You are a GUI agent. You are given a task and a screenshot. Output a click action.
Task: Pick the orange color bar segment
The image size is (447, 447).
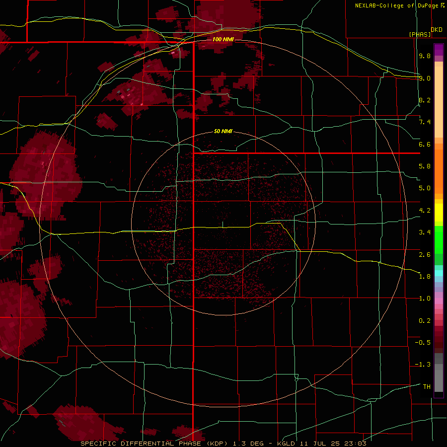pos(439,171)
